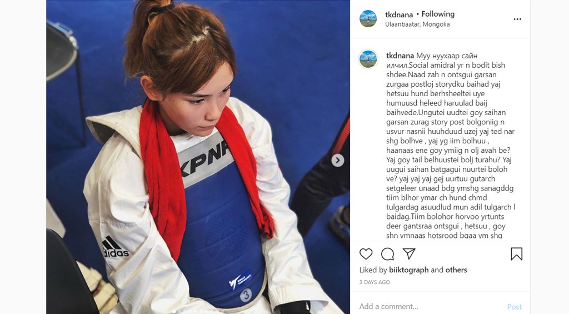This screenshot has height=314, width=569.
Task: Toggle the Following status button
Action: click(438, 14)
